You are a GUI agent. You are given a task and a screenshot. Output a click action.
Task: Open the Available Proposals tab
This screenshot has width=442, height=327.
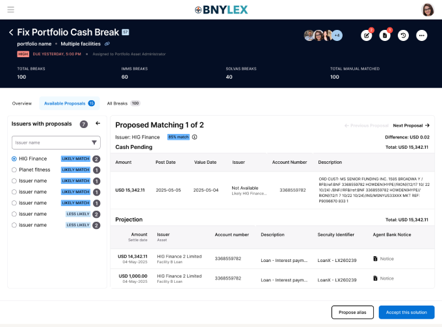[x=70, y=103]
